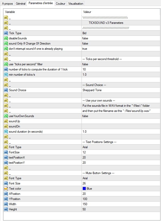Image resolution: width=161 pixels, height=221 pixels.
Task: Click the double-type icon beside min number of ticks/s
Action: pos(6,75)
